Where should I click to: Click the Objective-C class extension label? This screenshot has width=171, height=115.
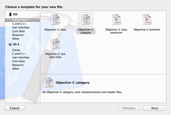click(x=116, y=31)
